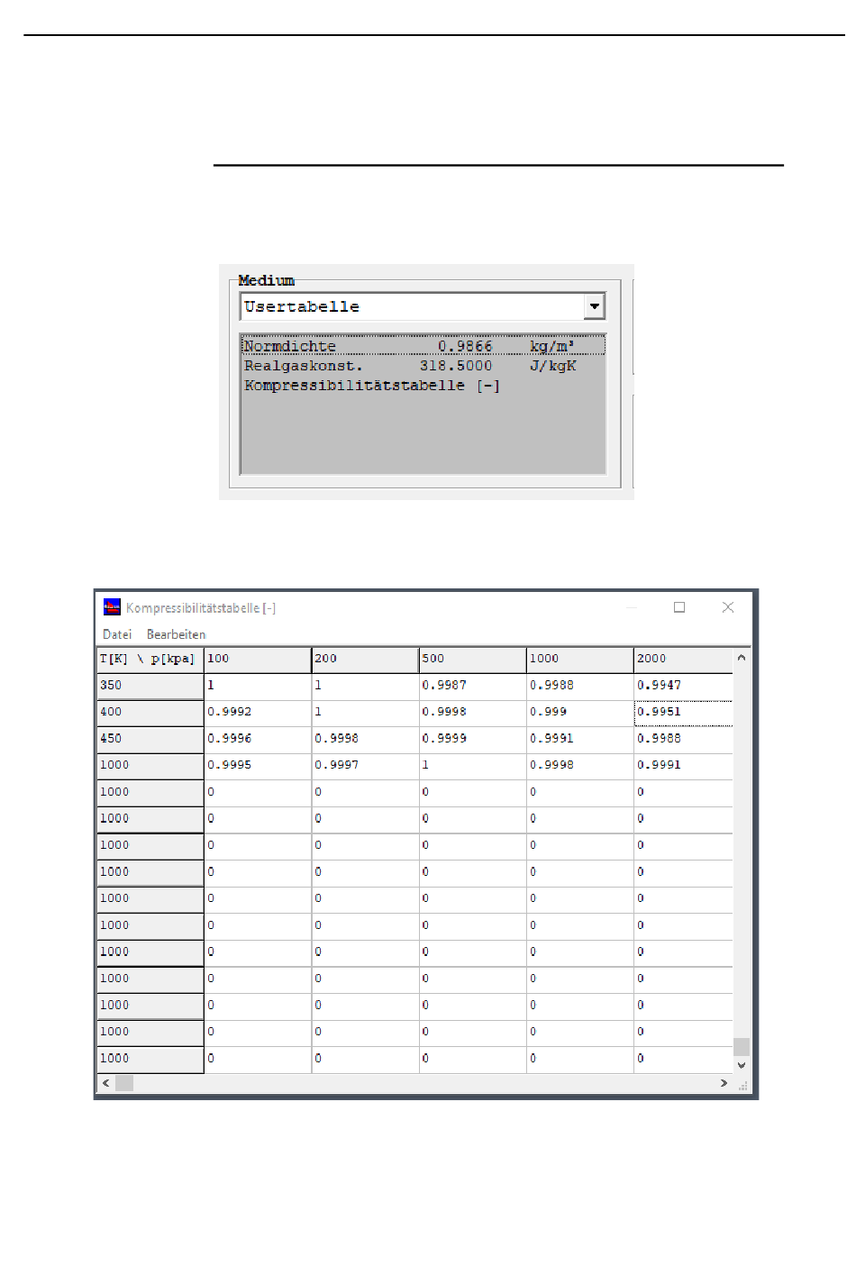Image resolution: width=856 pixels, height=1284 pixels.
Task: Click cell with value 0.999
Action: 579,713
